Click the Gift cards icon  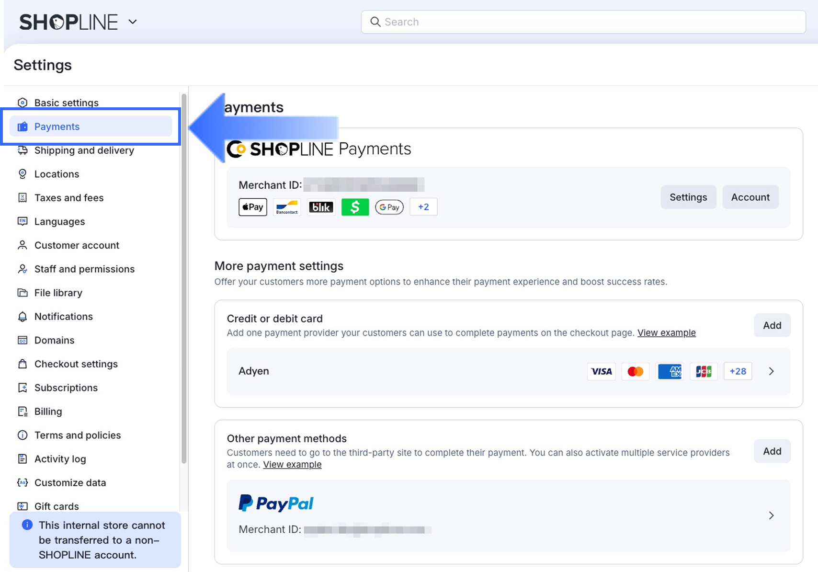tap(23, 506)
